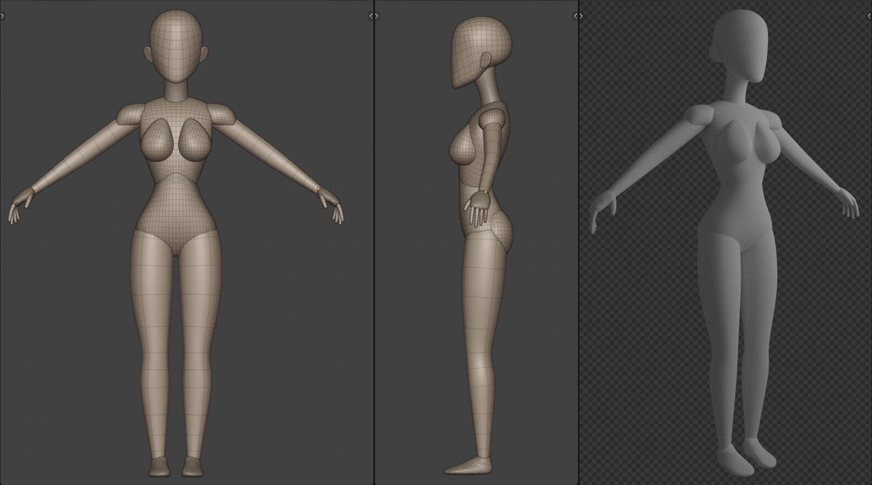
Task: Select the orange wrist vertex in front view
Action: click(318, 189)
